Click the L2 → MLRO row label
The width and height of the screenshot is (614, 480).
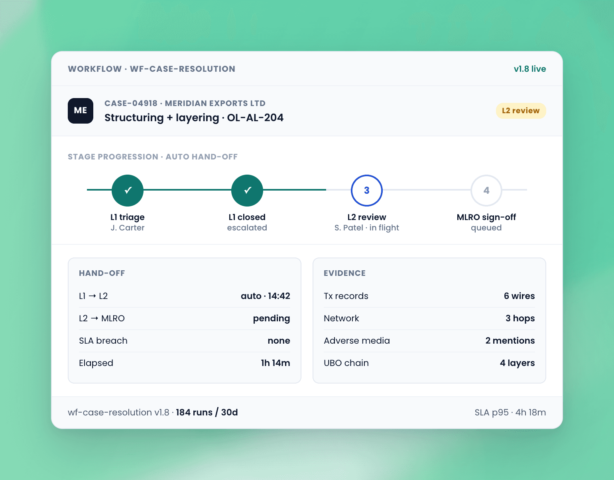pos(102,318)
